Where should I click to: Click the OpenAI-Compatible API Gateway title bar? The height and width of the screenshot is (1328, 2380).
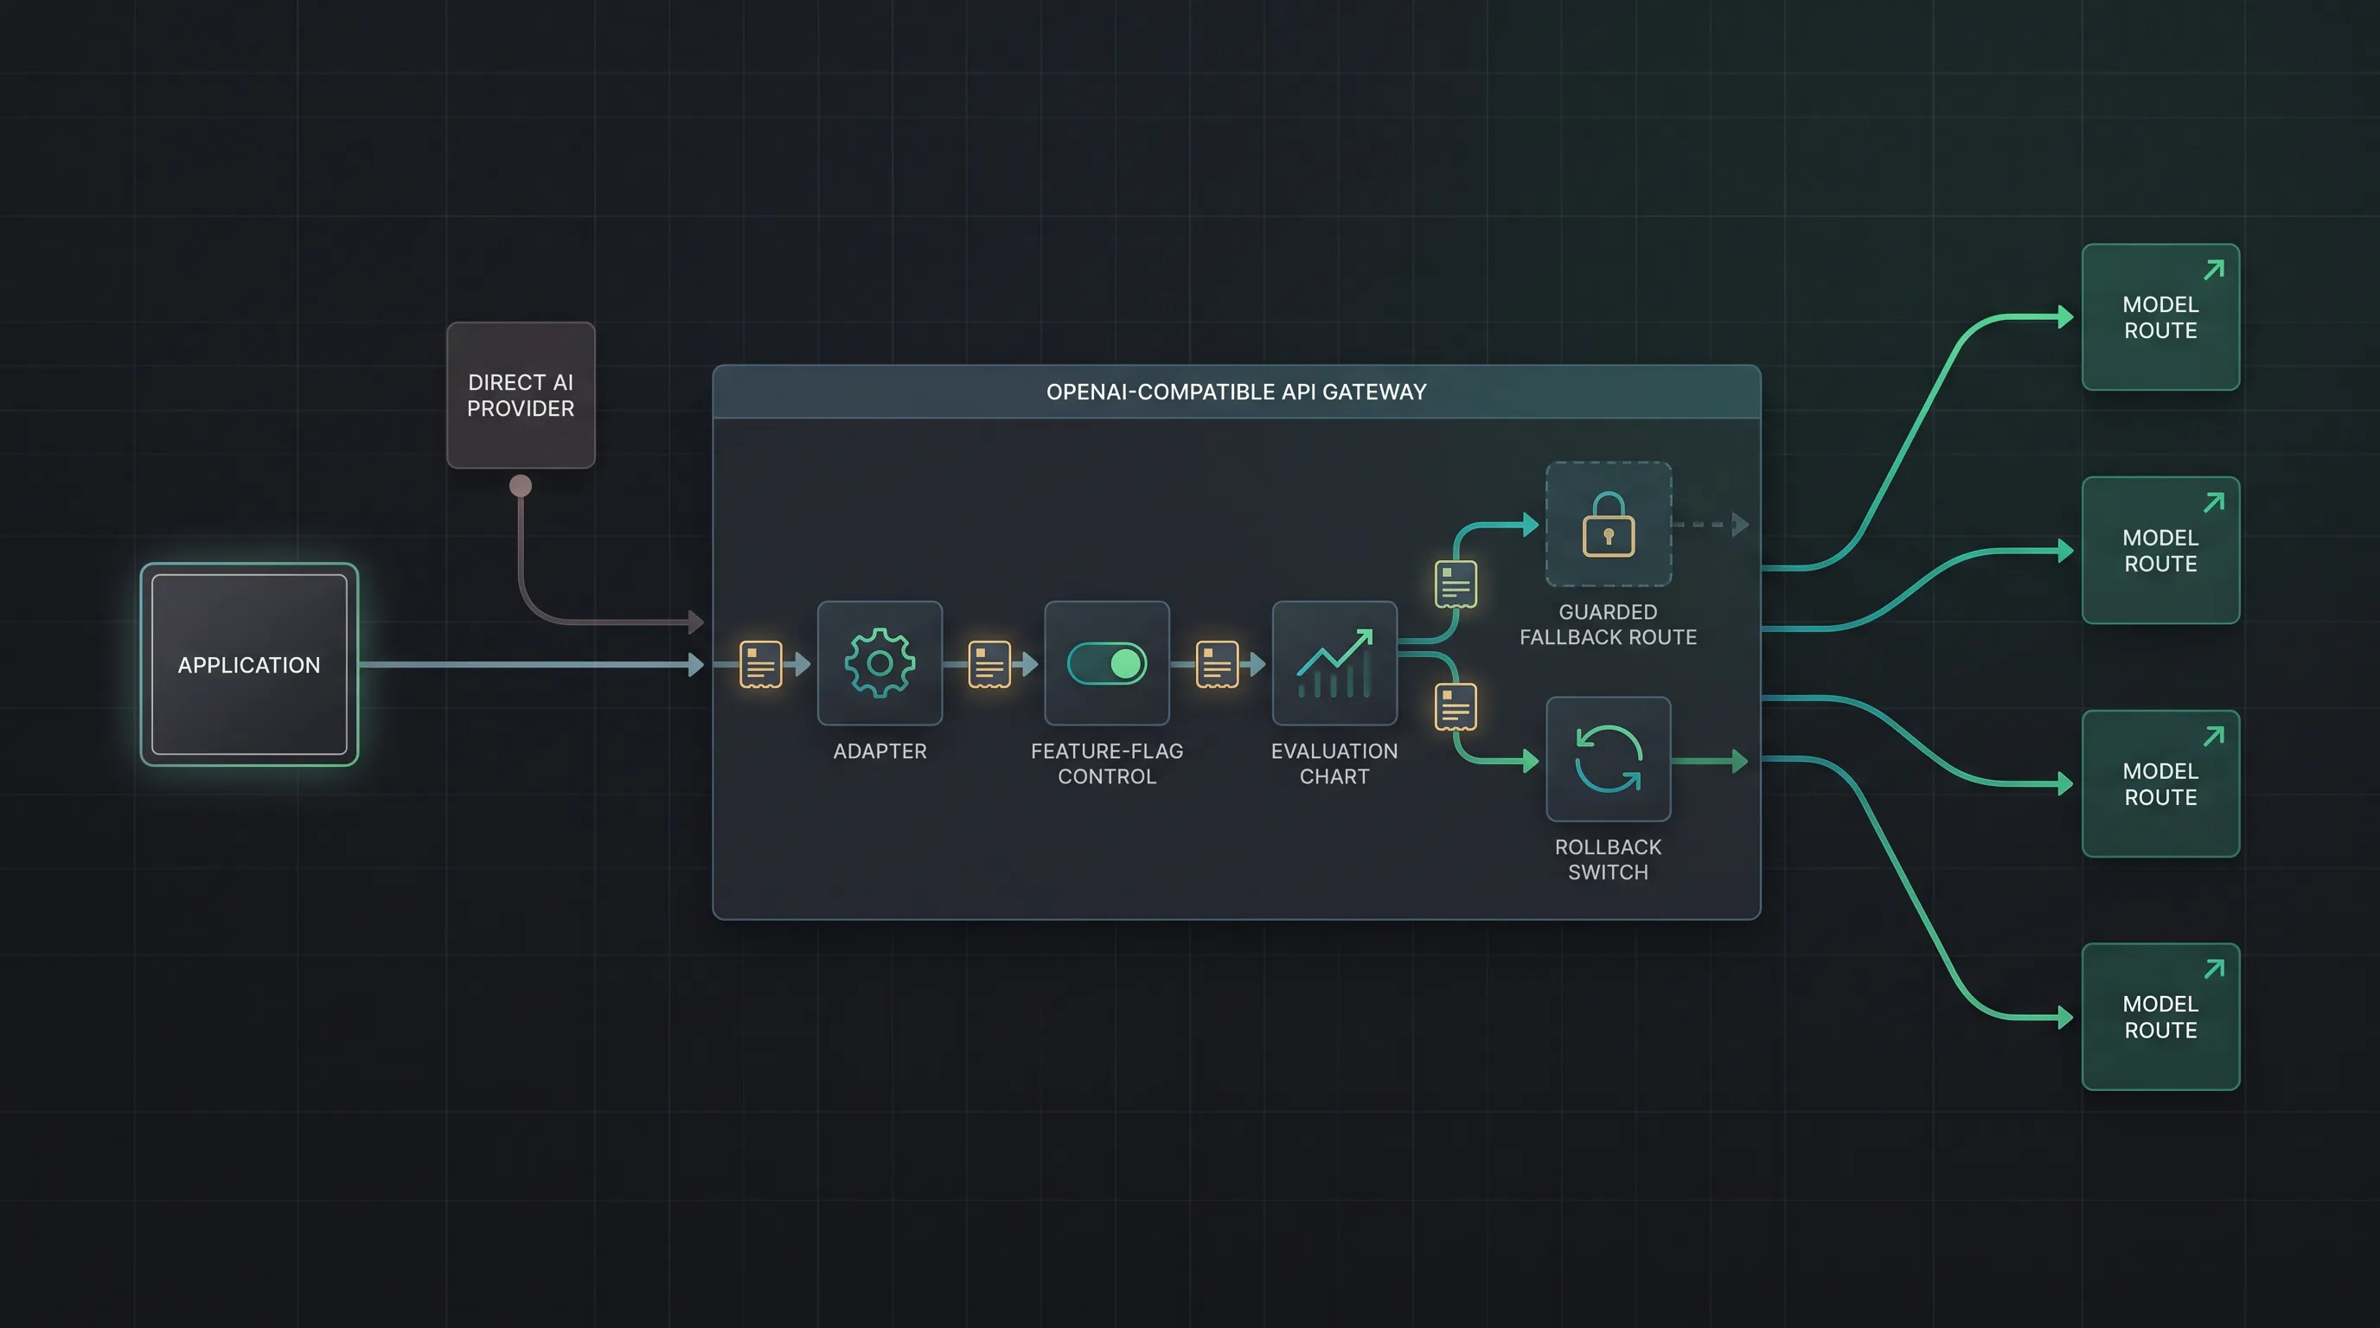(1236, 392)
